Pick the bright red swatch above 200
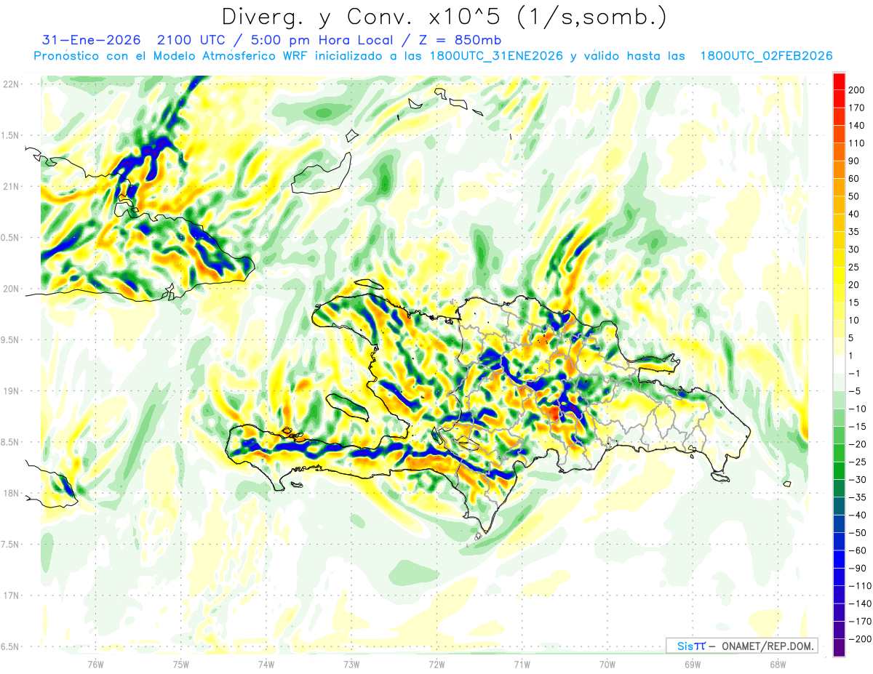 coord(839,81)
